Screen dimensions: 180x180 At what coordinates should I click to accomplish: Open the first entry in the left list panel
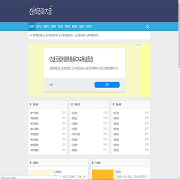pos(34,113)
